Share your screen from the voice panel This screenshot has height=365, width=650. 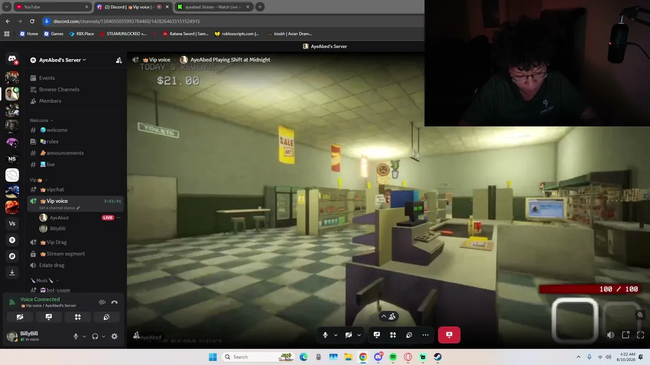pos(49,317)
